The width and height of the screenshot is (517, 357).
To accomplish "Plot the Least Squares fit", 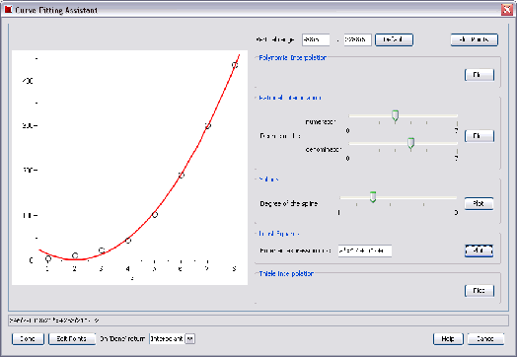I will point(479,250).
